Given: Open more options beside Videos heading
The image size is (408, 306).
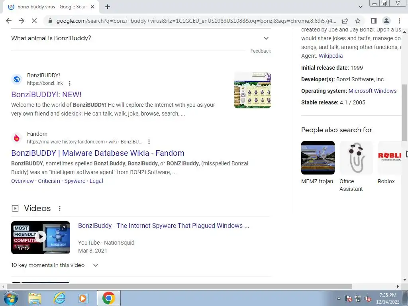Looking at the screenshot, I should (x=60, y=208).
